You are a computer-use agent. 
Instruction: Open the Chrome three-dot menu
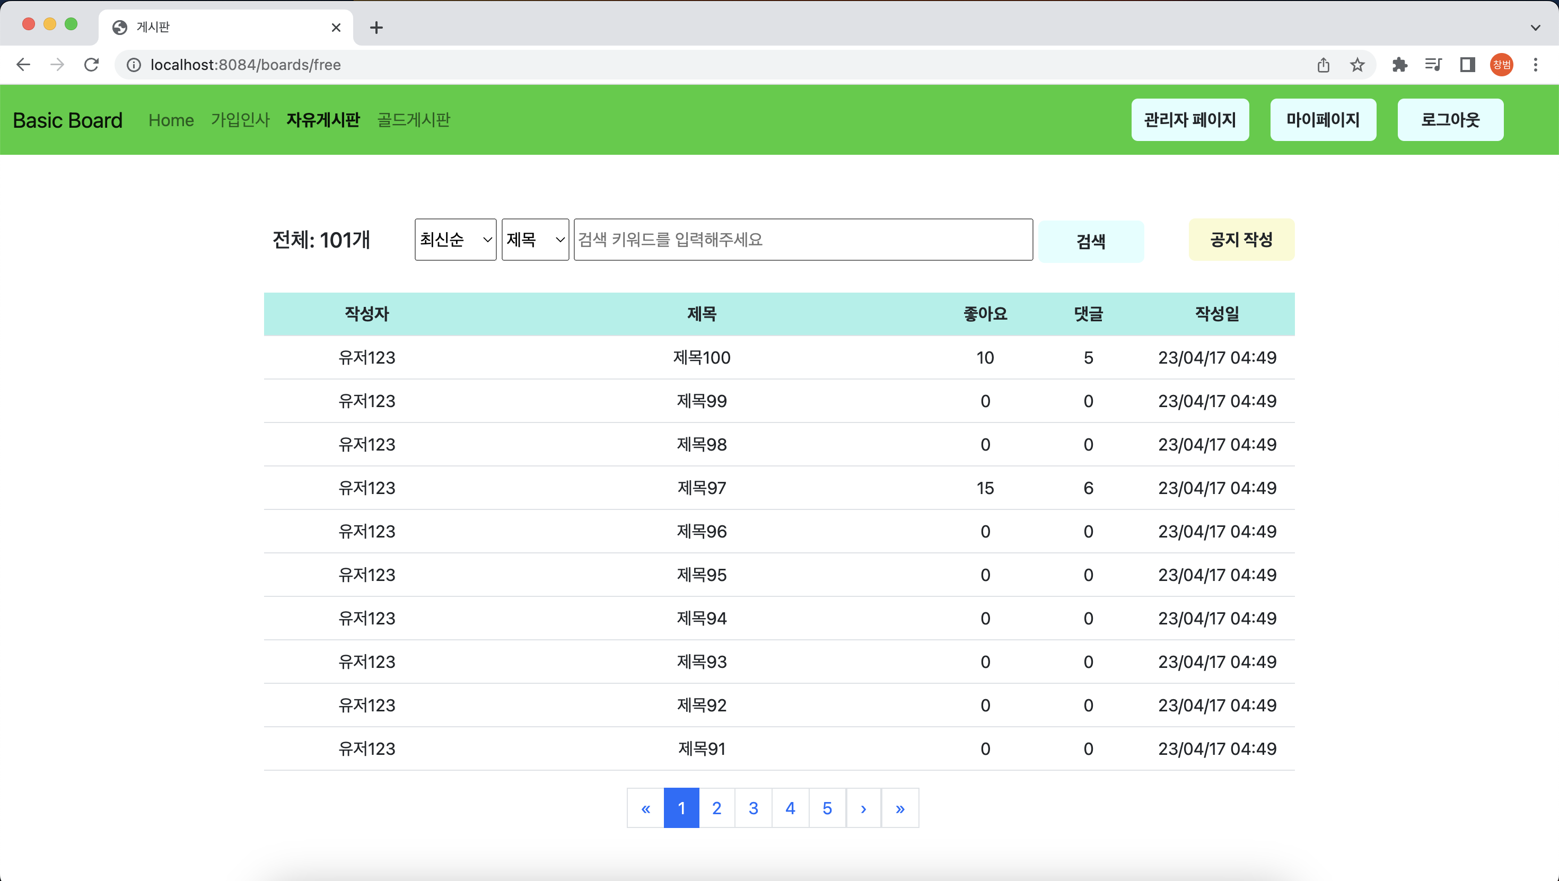(x=1535, y=65)
